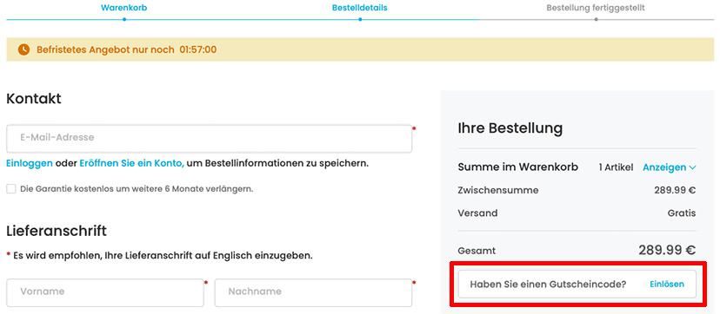The image size is (720, 314).
Task: Click the clock icon in the offer banner
Action: [x=23, y=49]
